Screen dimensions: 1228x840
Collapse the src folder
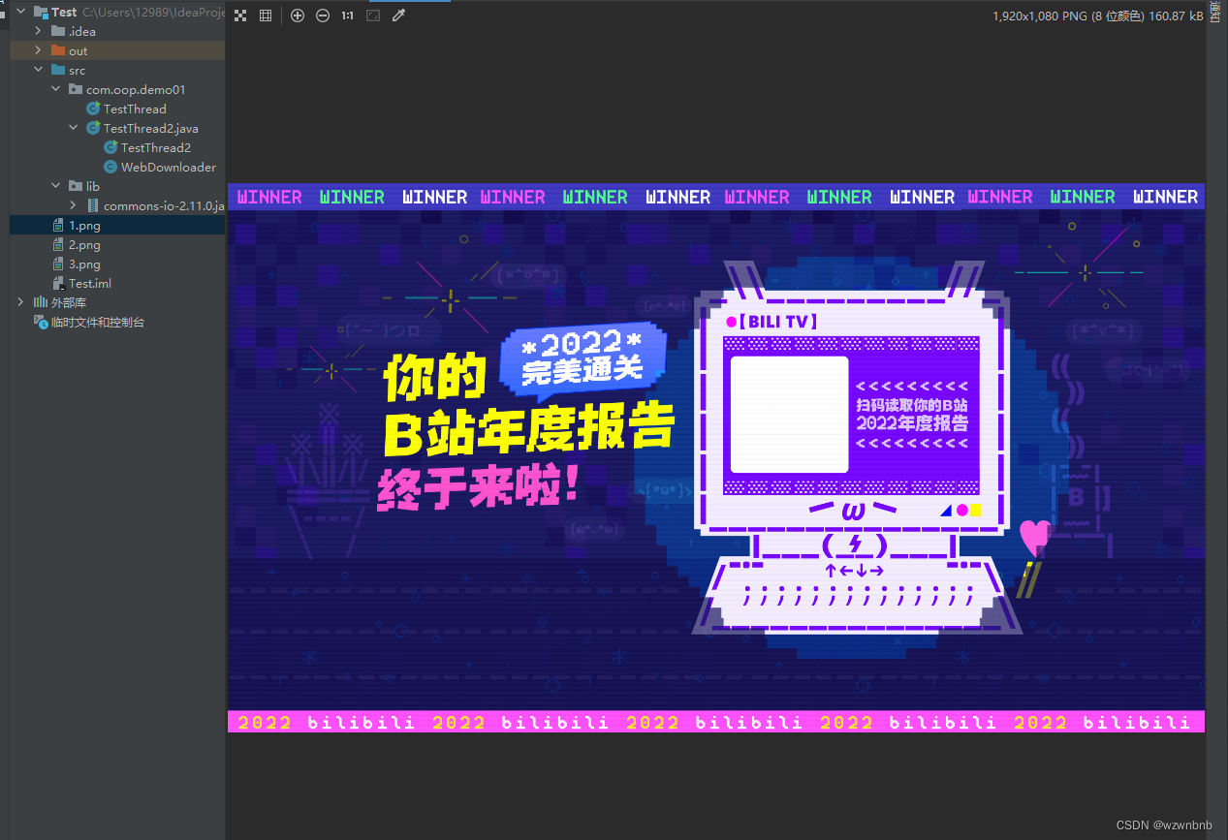click(38, 70)
